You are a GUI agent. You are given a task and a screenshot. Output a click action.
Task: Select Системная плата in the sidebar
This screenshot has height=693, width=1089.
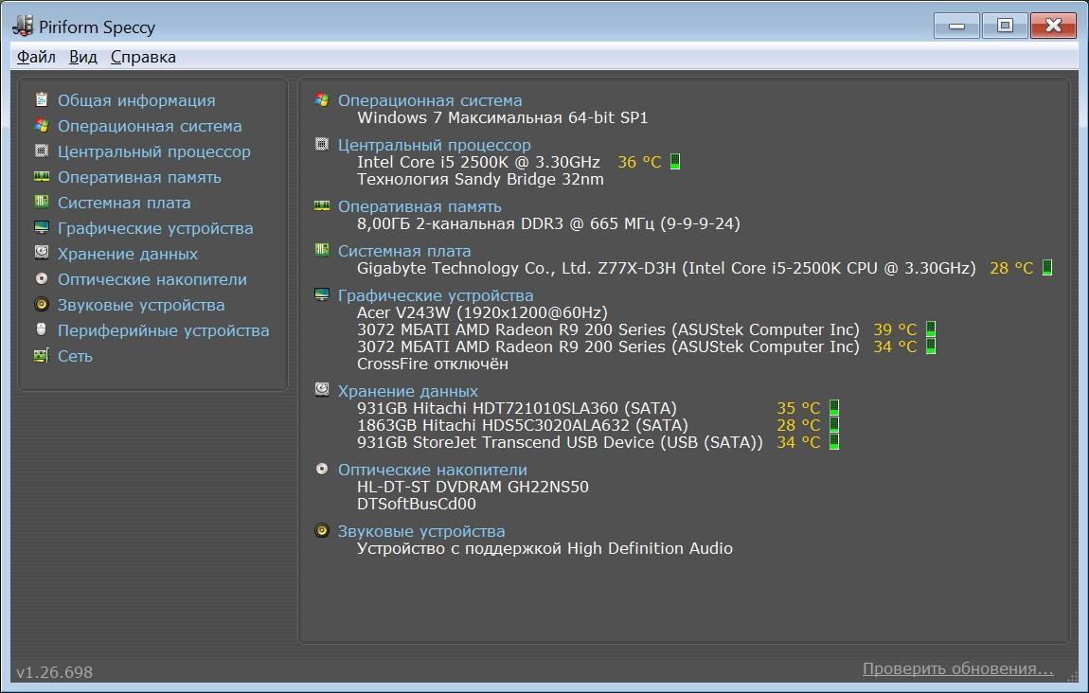(124, 203)
